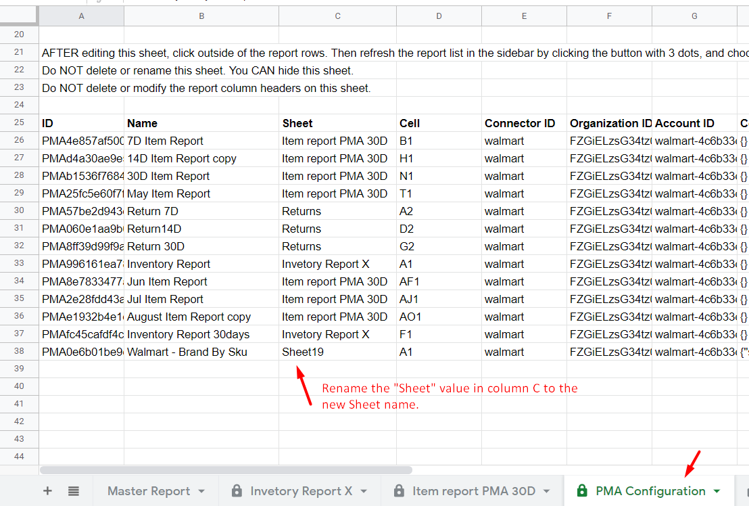The image size is (749, 506).
Task: Expand the PMA Configuration tab dropdown arrow
Action: (717, 491)
